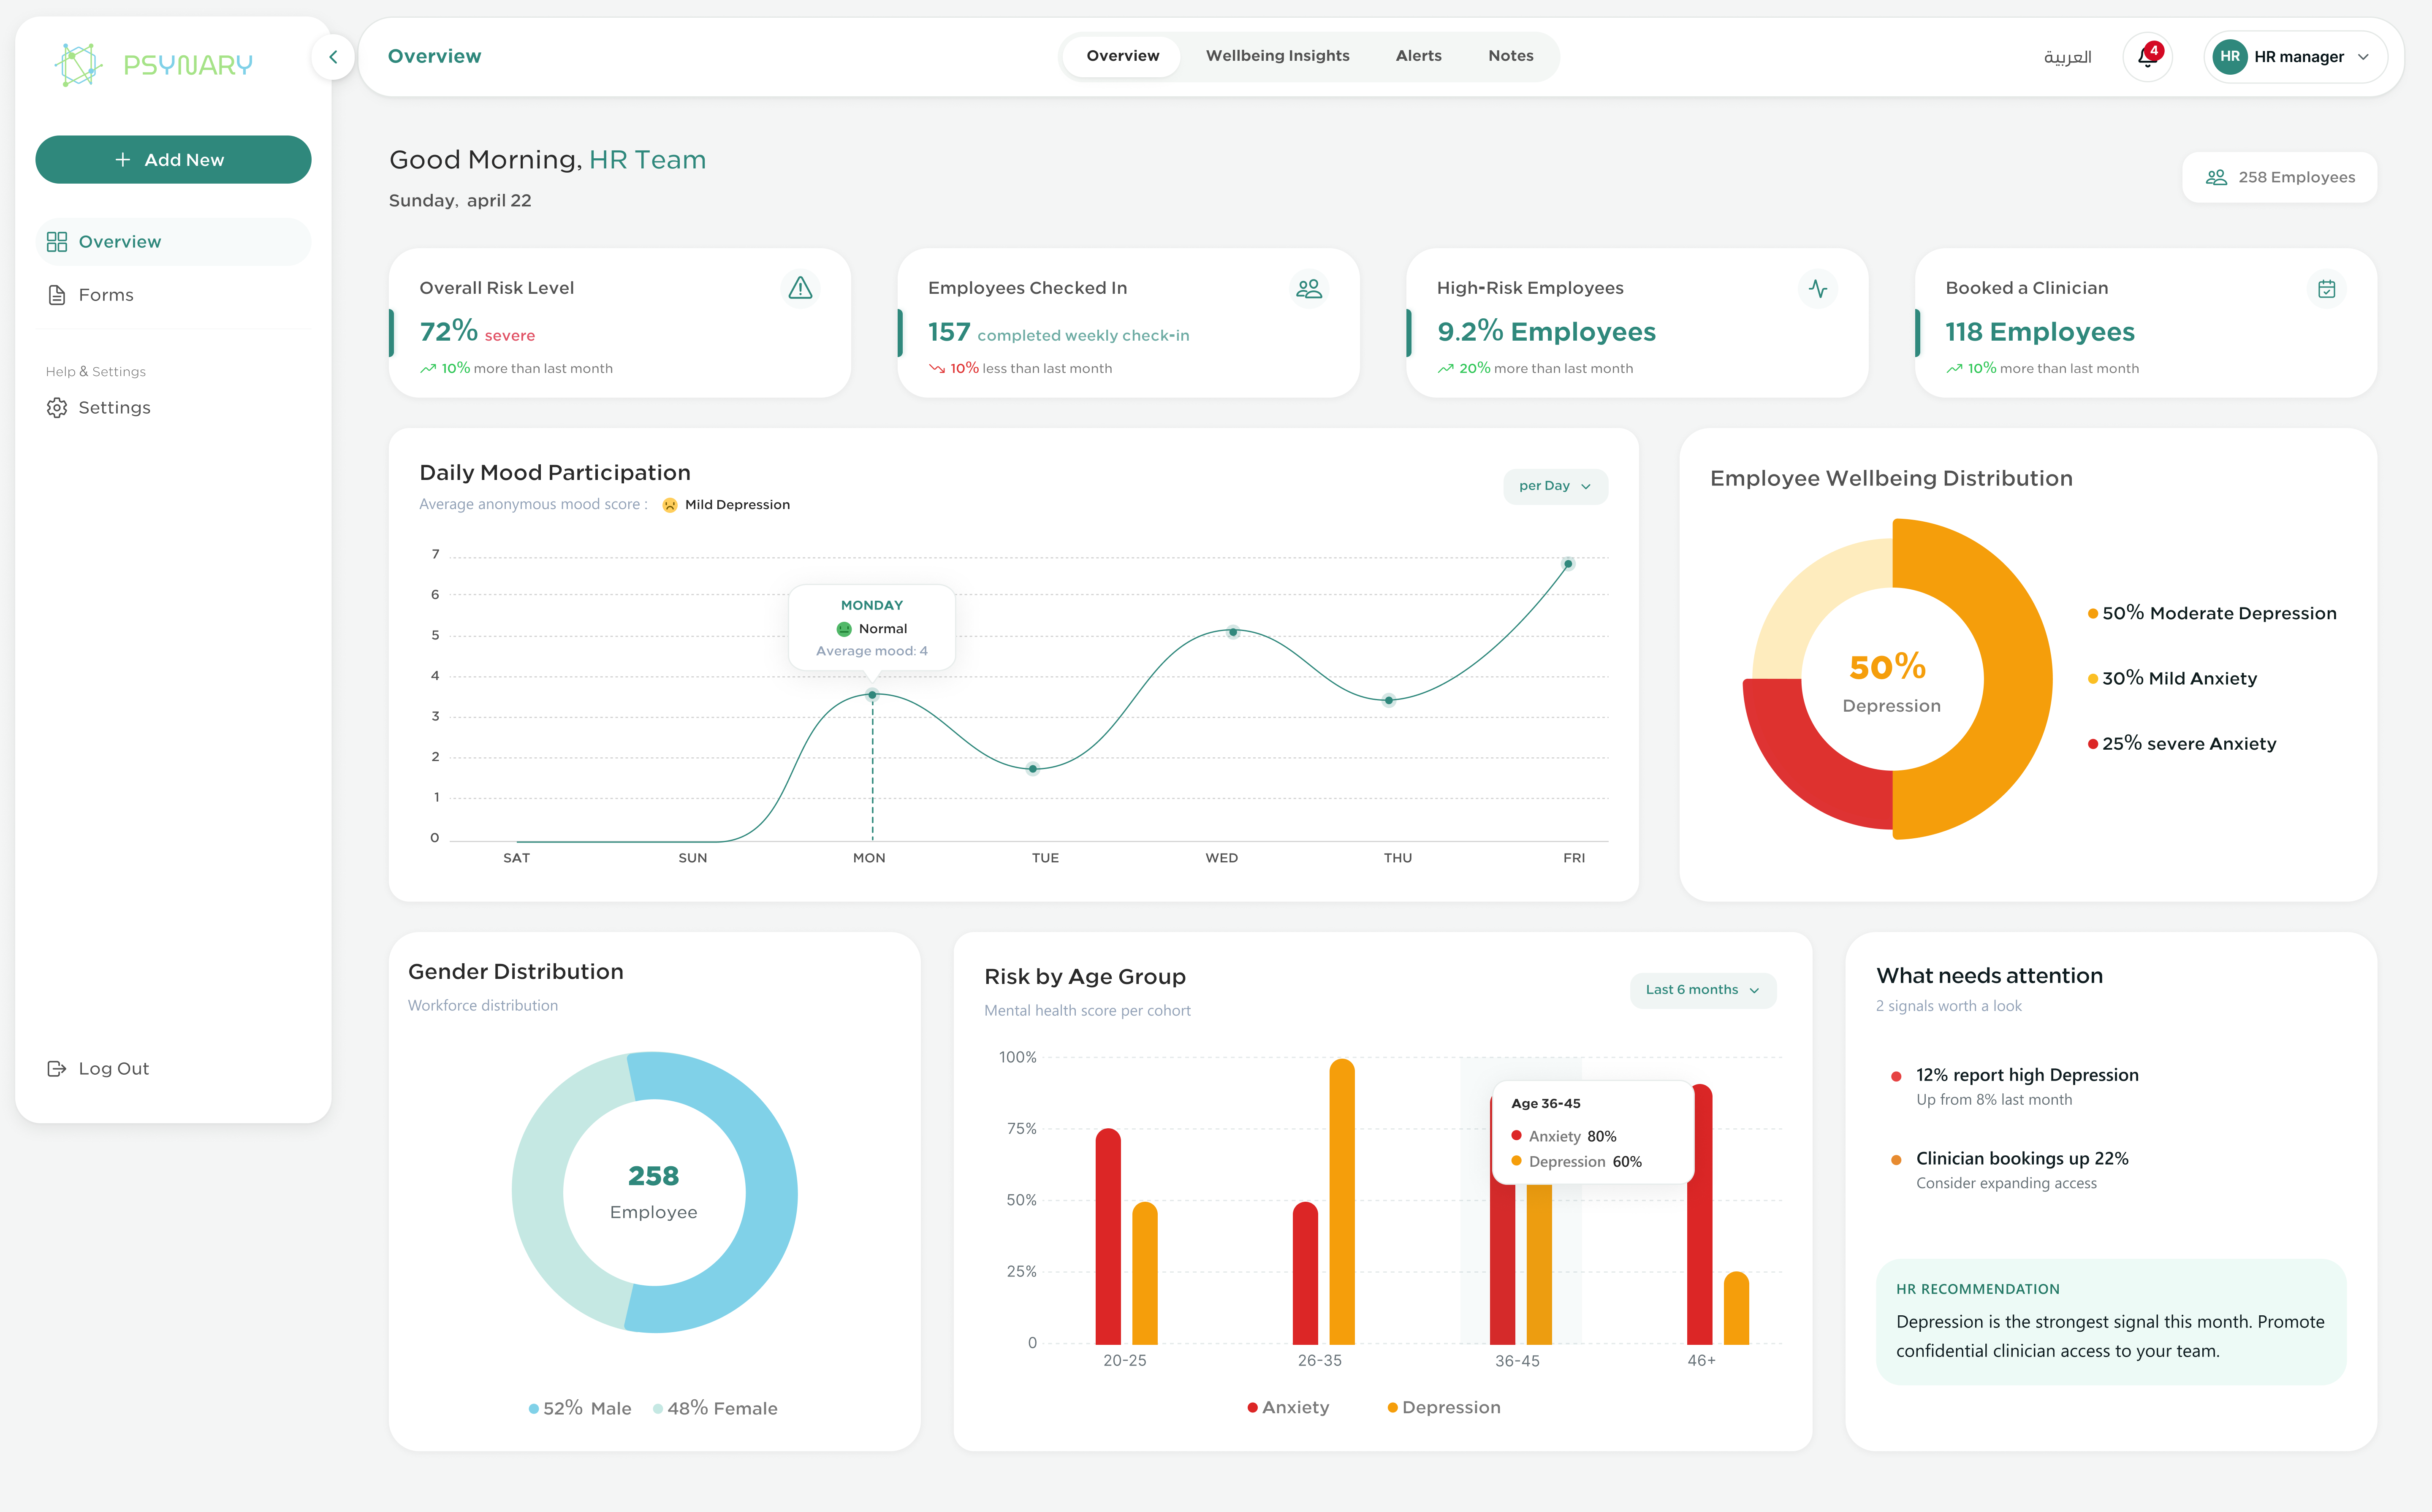This screenshot has width=2432, height=1512.
Task: Click the upward trend arrow under 9.2% Employees
Action: click(1446, 369)
